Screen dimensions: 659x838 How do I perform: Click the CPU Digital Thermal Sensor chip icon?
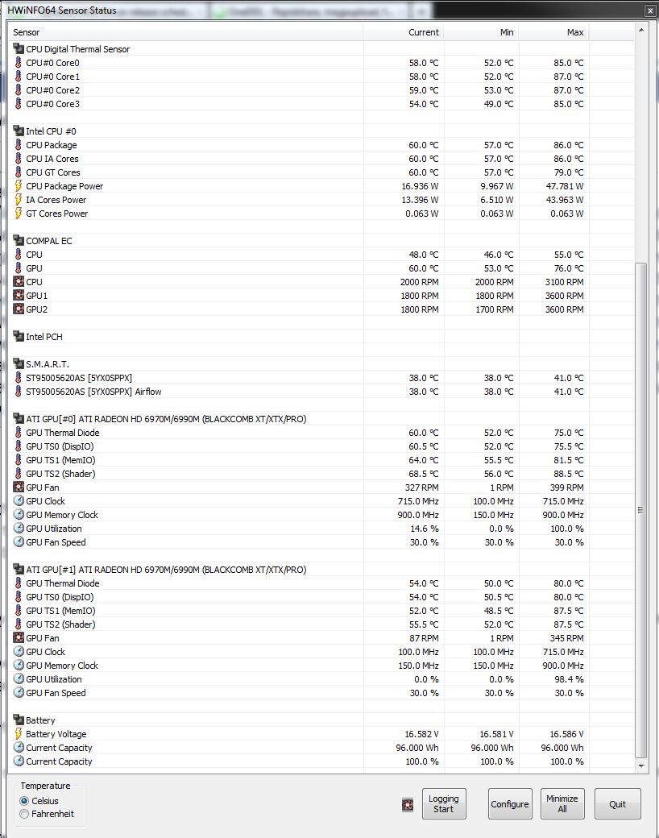[x=19, y=48]
